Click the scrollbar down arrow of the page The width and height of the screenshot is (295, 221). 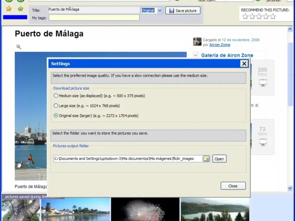(290, 188)
